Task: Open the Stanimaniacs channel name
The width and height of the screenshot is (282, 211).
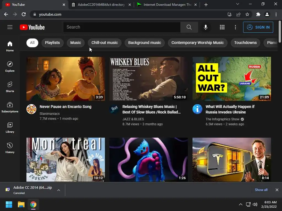Action: (50, 113)
